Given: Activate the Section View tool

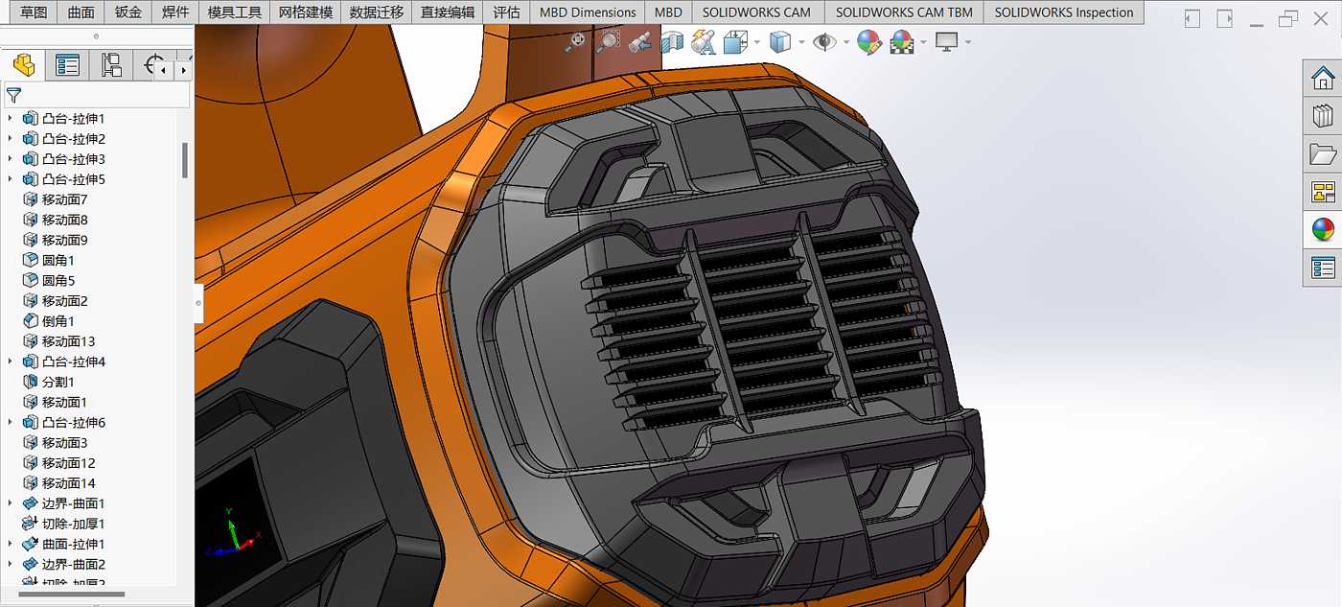Looking at the screenshot, I should click(x=672, y=41).
